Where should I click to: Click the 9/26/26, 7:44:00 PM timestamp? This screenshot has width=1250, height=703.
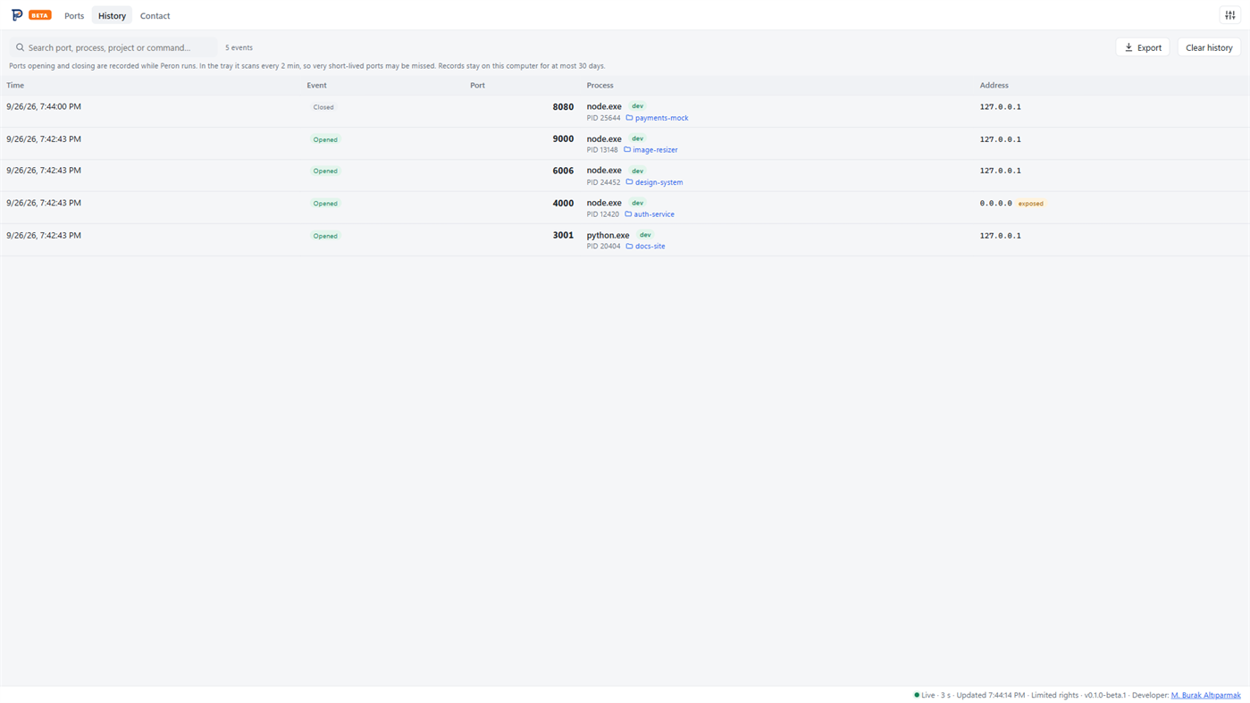(44, 106)
